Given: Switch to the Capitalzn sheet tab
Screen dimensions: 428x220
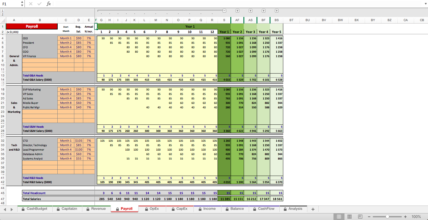Looking at the screenshot, I should [67, 209].
